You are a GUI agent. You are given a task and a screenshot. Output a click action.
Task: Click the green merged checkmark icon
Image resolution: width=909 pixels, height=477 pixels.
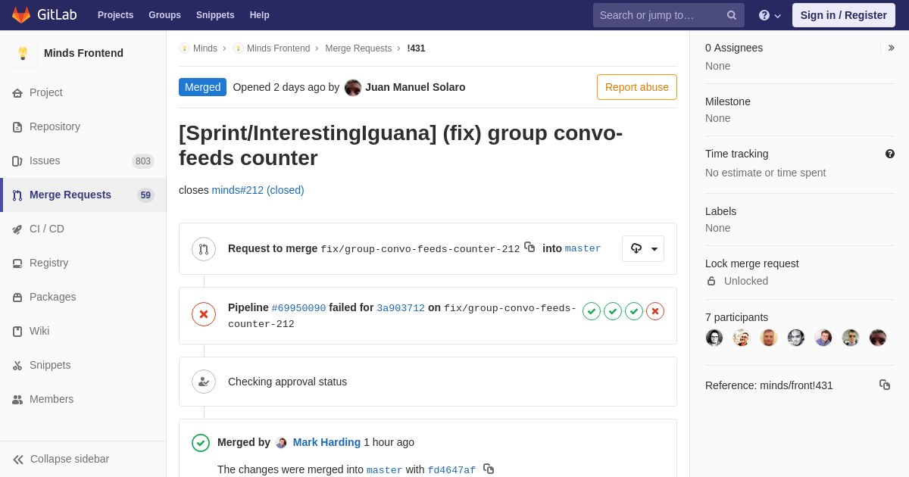pos(201,443)
